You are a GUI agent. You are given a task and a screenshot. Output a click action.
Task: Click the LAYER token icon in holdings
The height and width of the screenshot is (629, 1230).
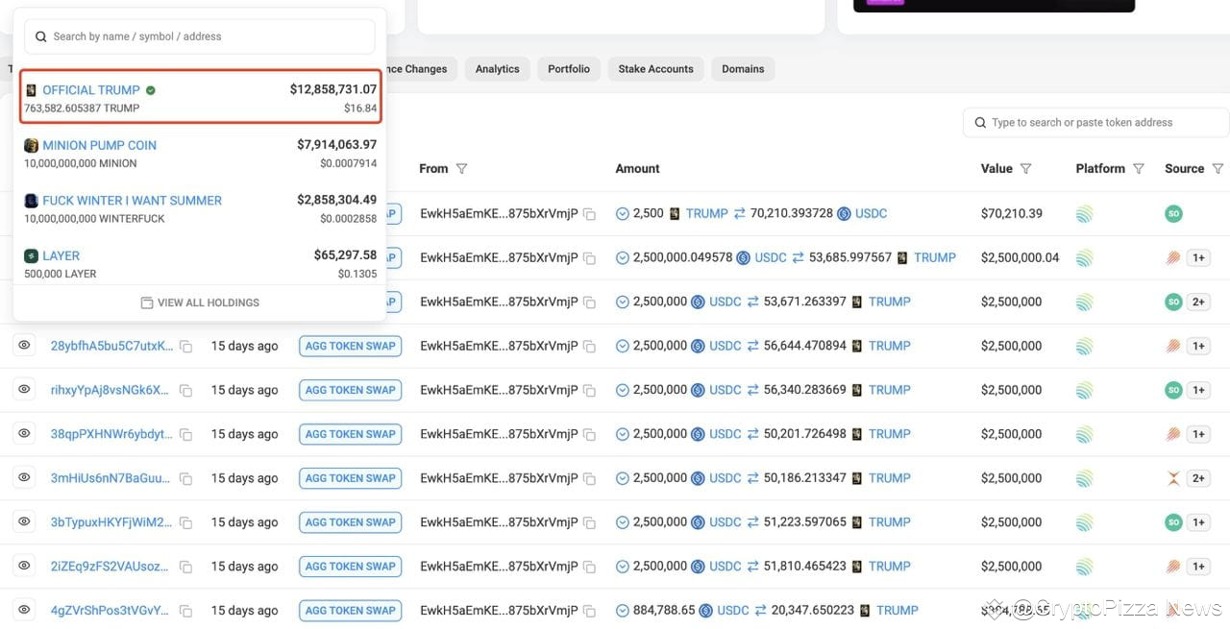click(31, 256)
